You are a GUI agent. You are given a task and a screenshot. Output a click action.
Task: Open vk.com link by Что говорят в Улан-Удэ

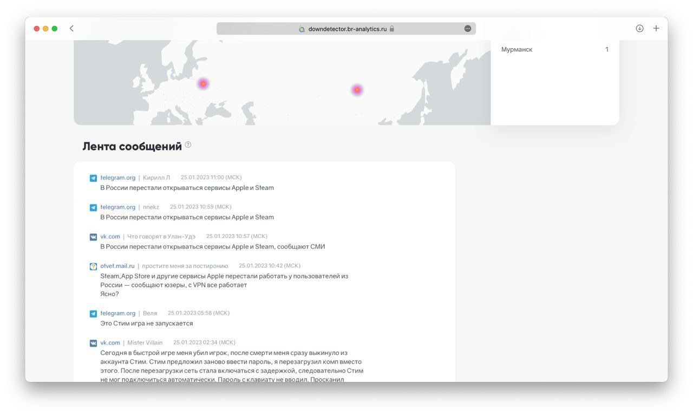[x=110, y=236]
